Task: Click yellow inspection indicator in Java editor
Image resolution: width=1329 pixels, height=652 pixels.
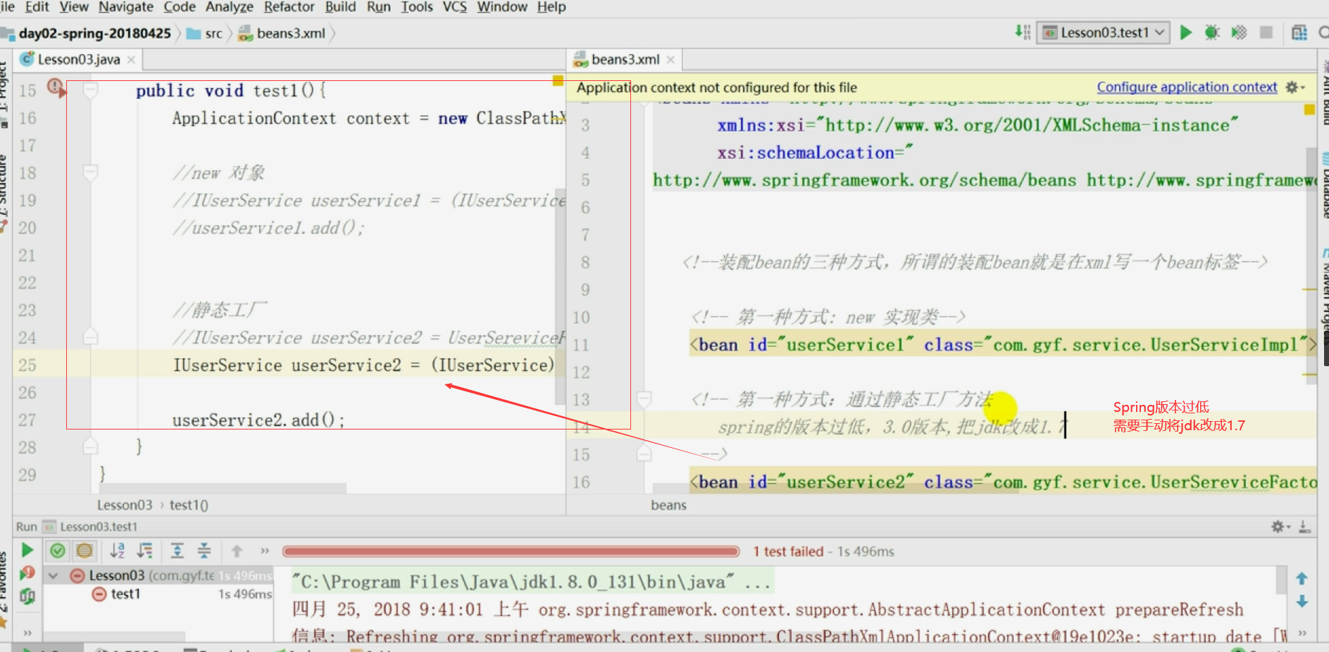Action: pos(558,80)
